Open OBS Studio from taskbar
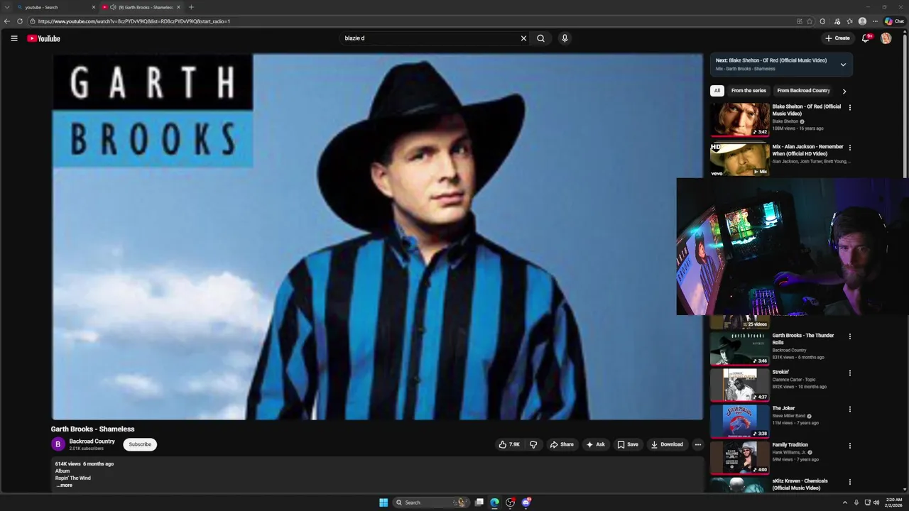Screen dimensions: 909x511 coord(510,502)
